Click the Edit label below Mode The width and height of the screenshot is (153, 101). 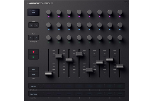click(33, 78)
